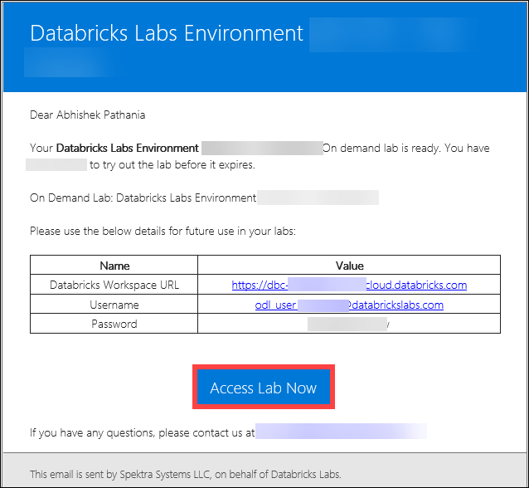Select the 'Password' table cell
This screenshot has height=488, width=529.
pos(114,324)
